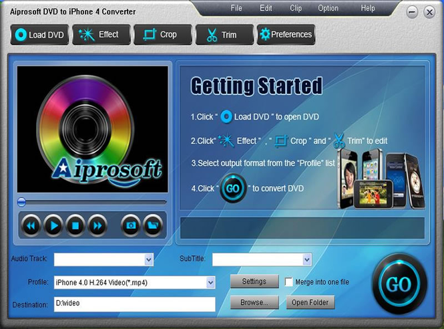Click the Settings button
This screenshot has height=329, width=444.
coord(254,282)
